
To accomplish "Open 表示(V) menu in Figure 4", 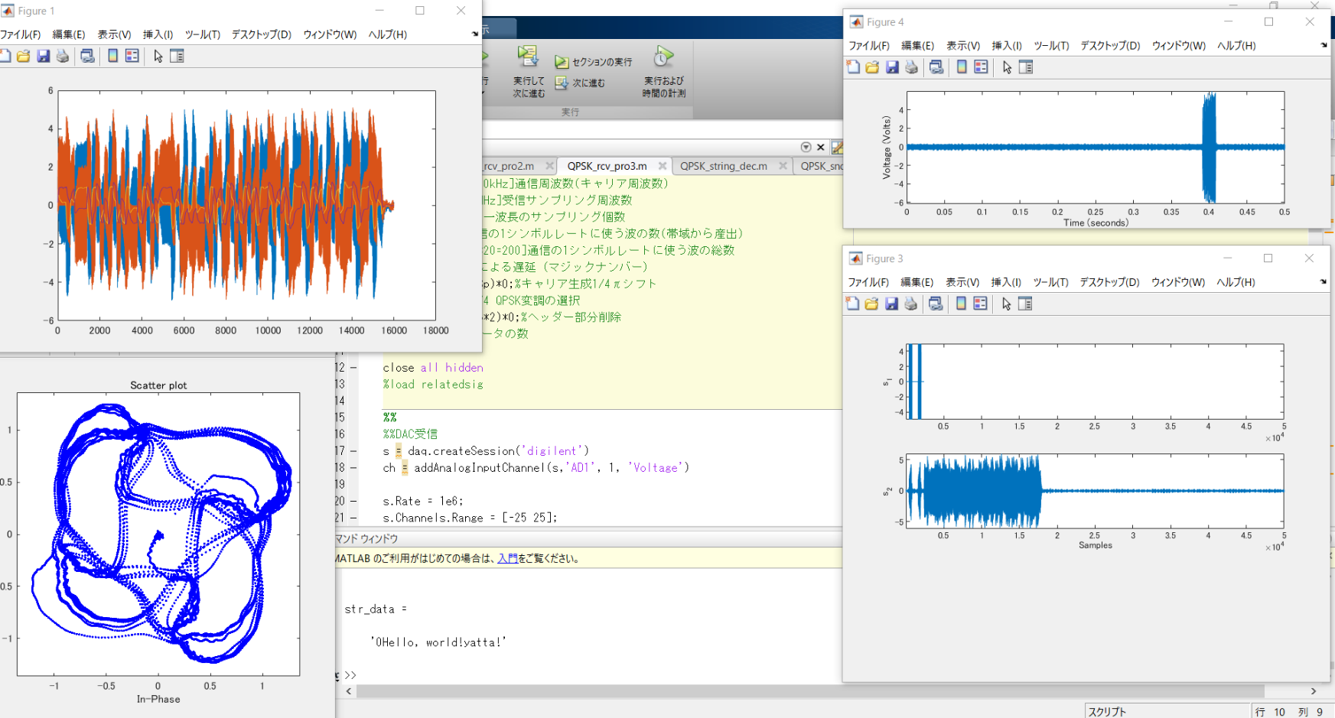I will [x=963, y=46].
